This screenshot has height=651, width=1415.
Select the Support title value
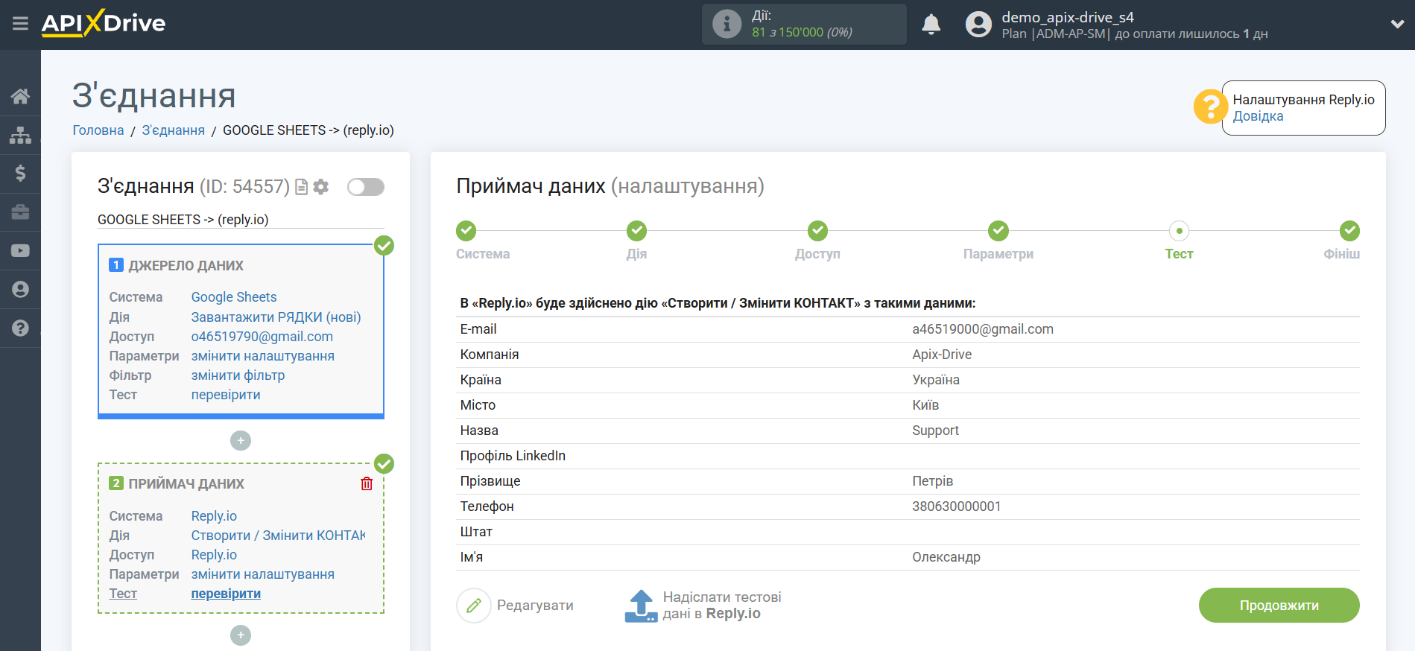935,431
